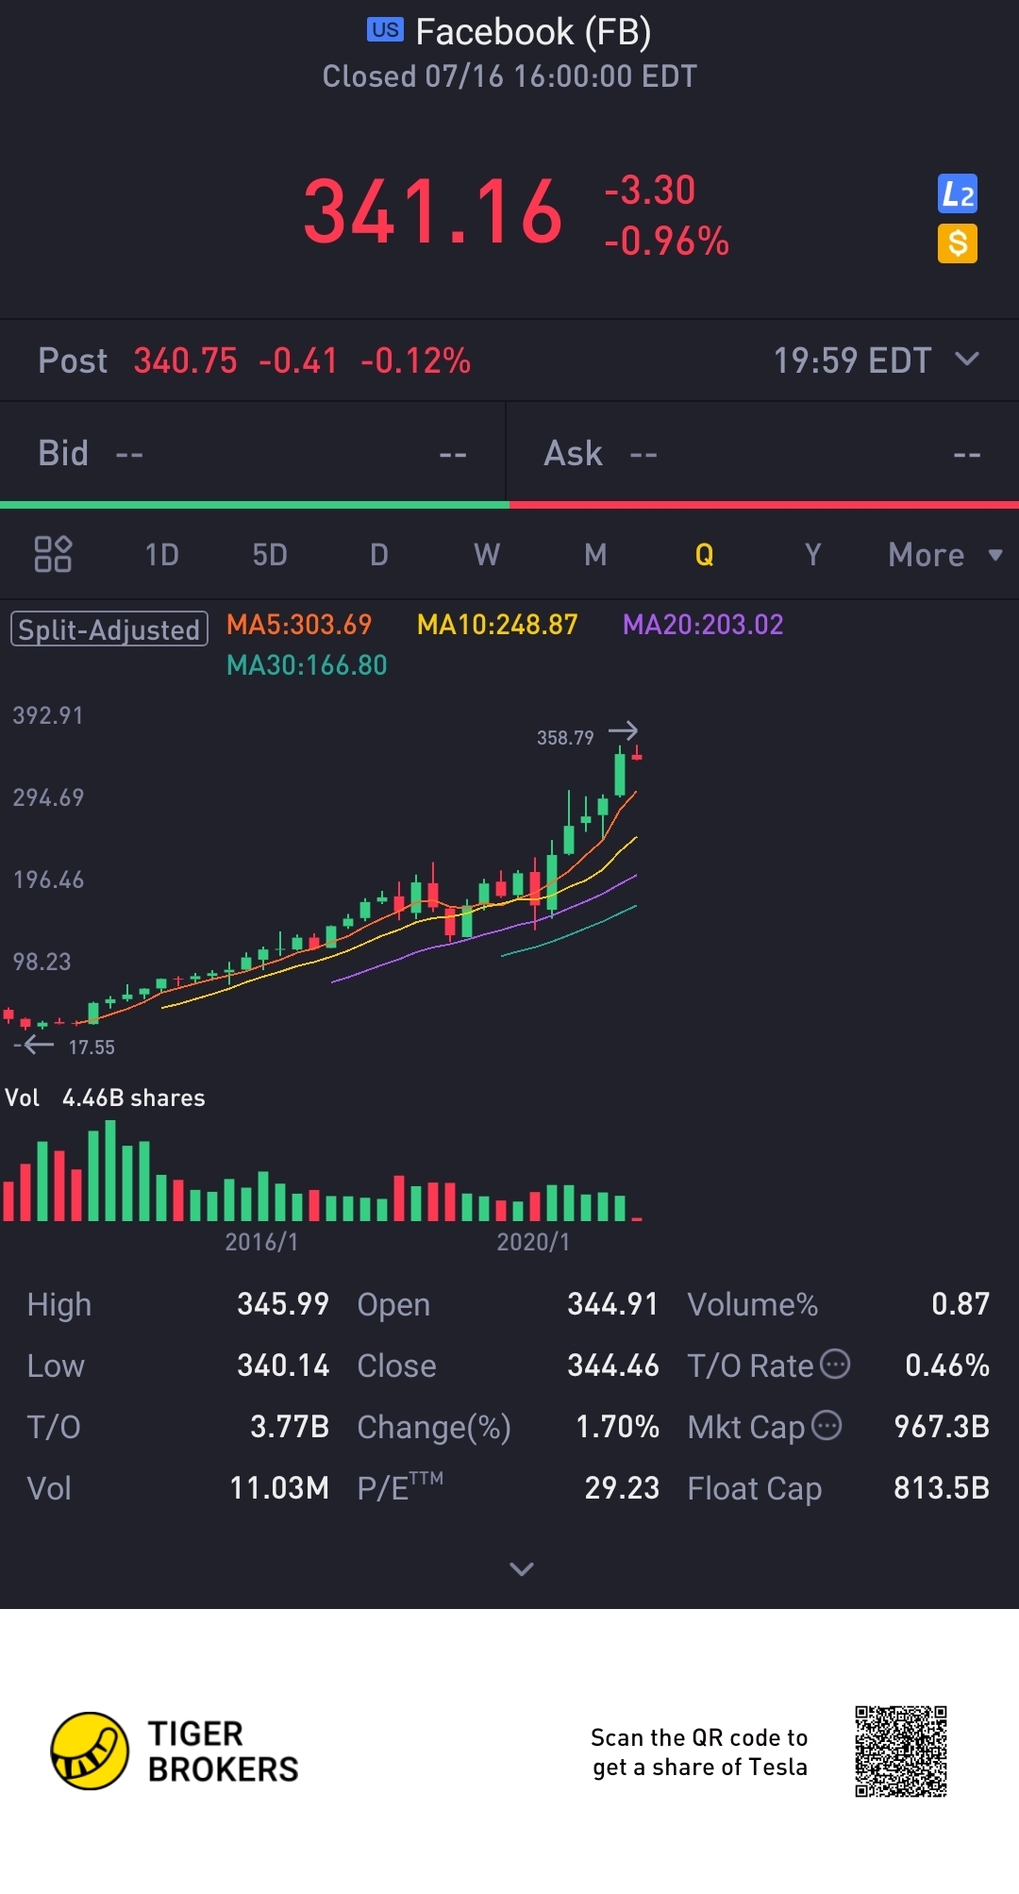The image size is (1019, 1894).
Task: Select the W weekly chart tab
Action: [487, 555]
